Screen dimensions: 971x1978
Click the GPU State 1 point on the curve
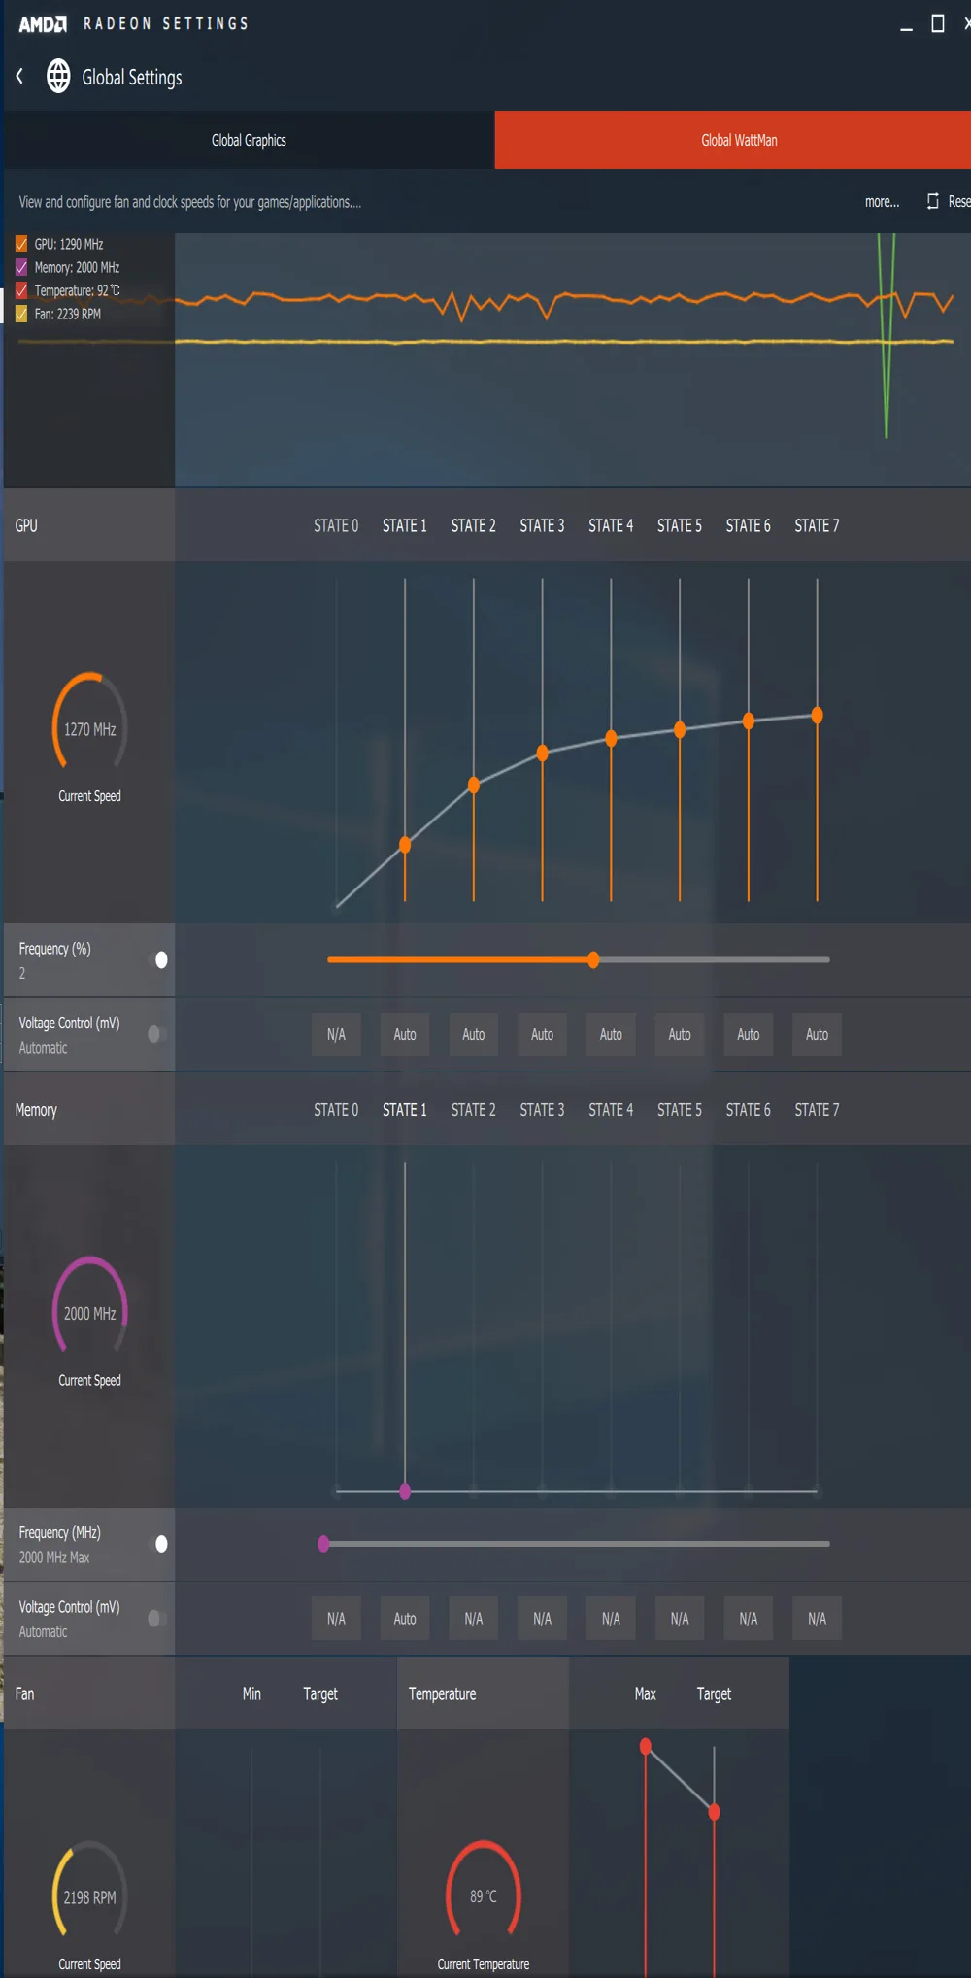point(405,845)
